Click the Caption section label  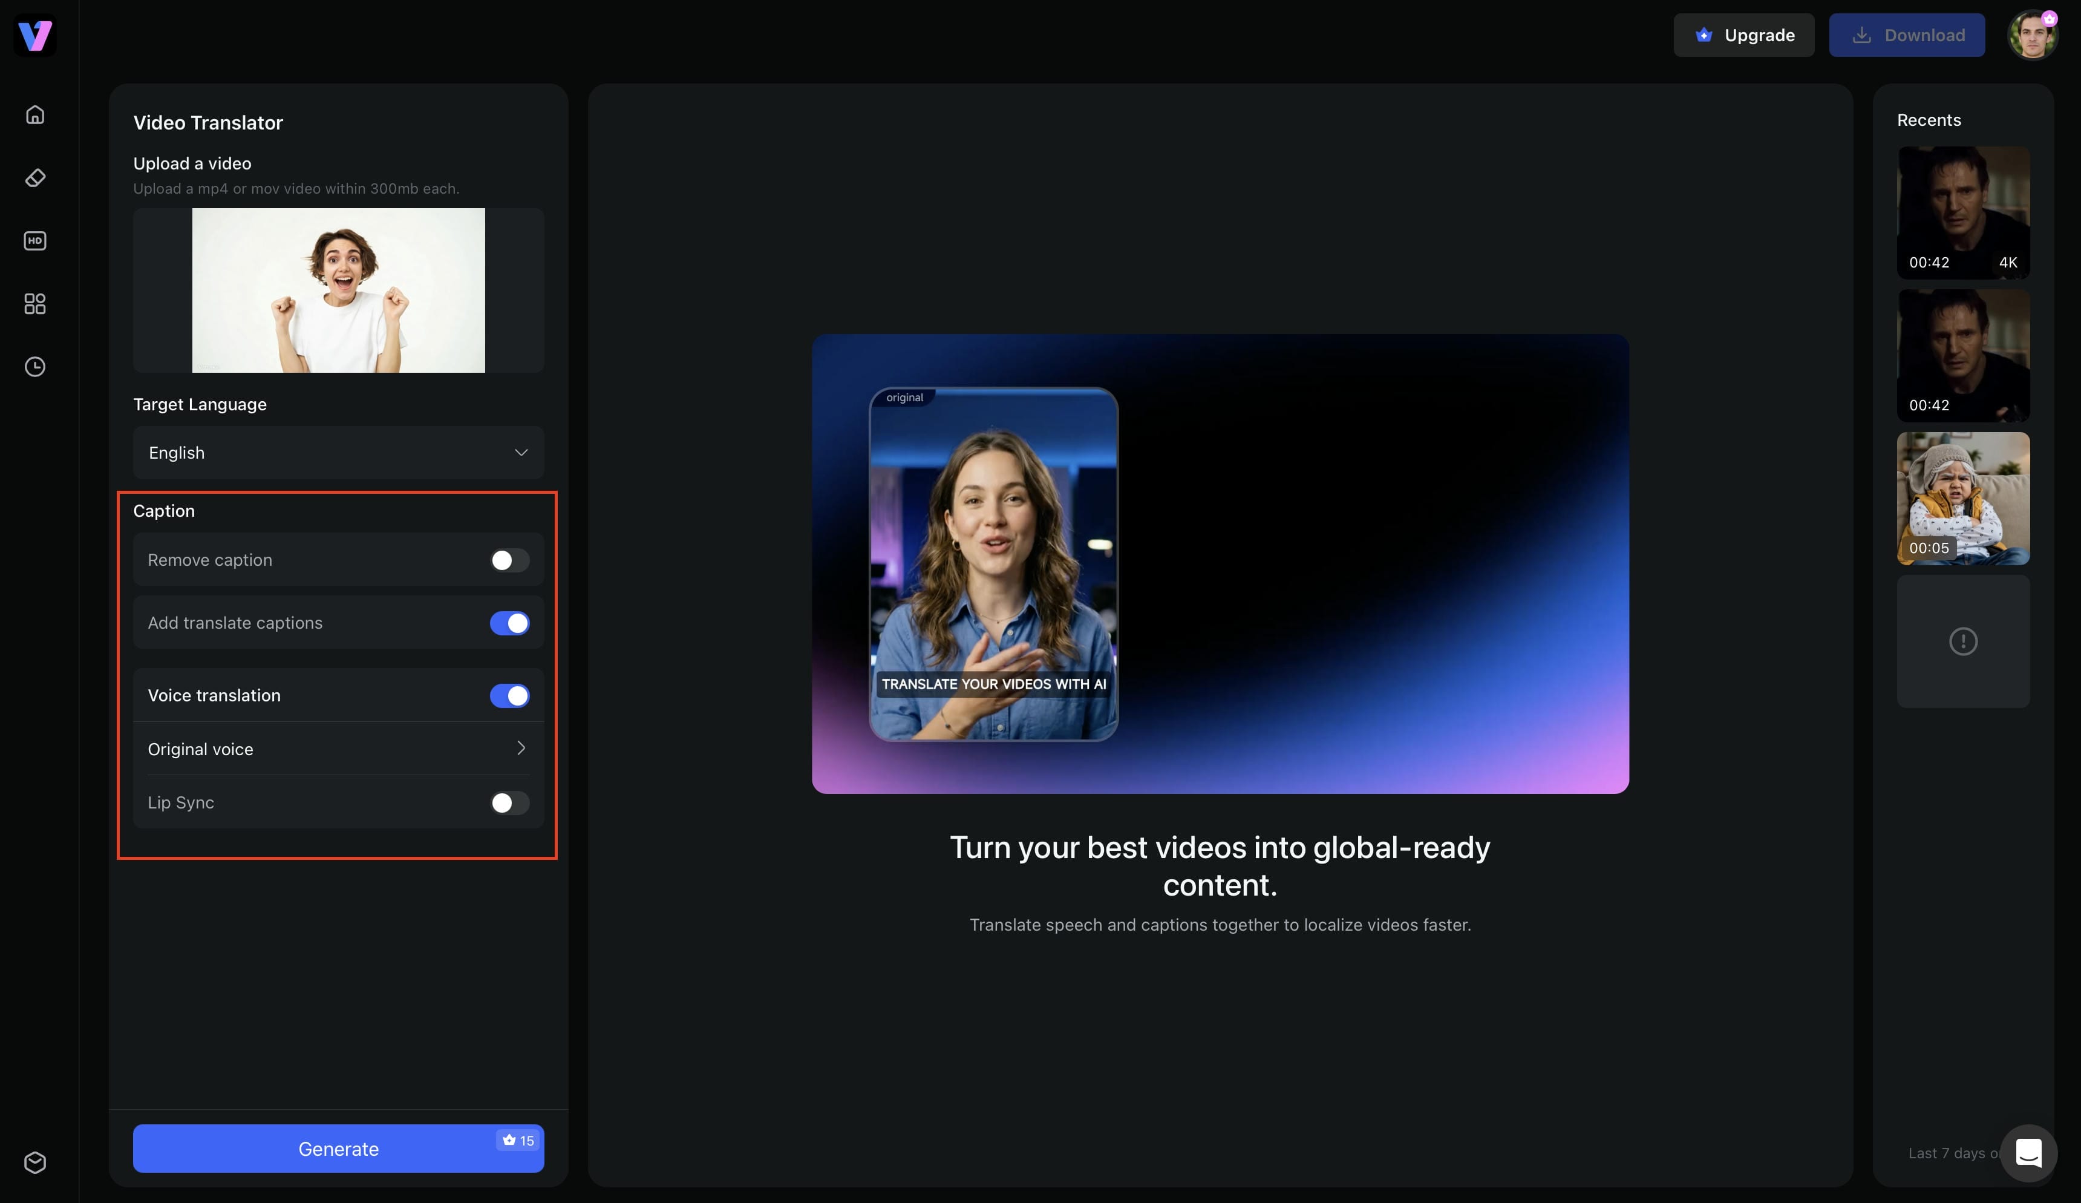[163, 511]
